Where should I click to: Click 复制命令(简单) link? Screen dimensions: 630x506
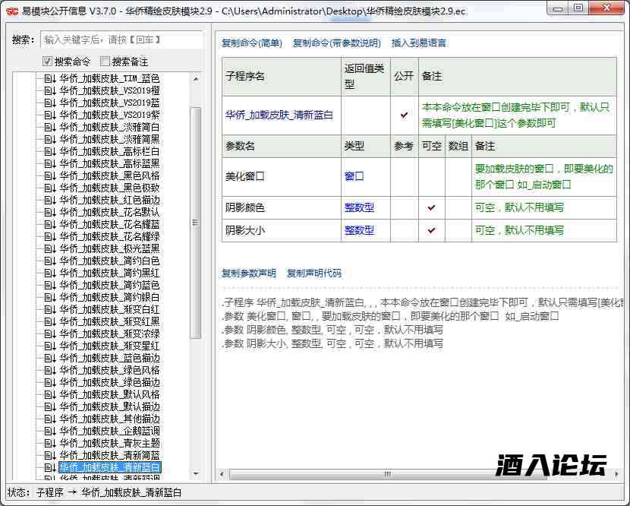coord(252,43)
